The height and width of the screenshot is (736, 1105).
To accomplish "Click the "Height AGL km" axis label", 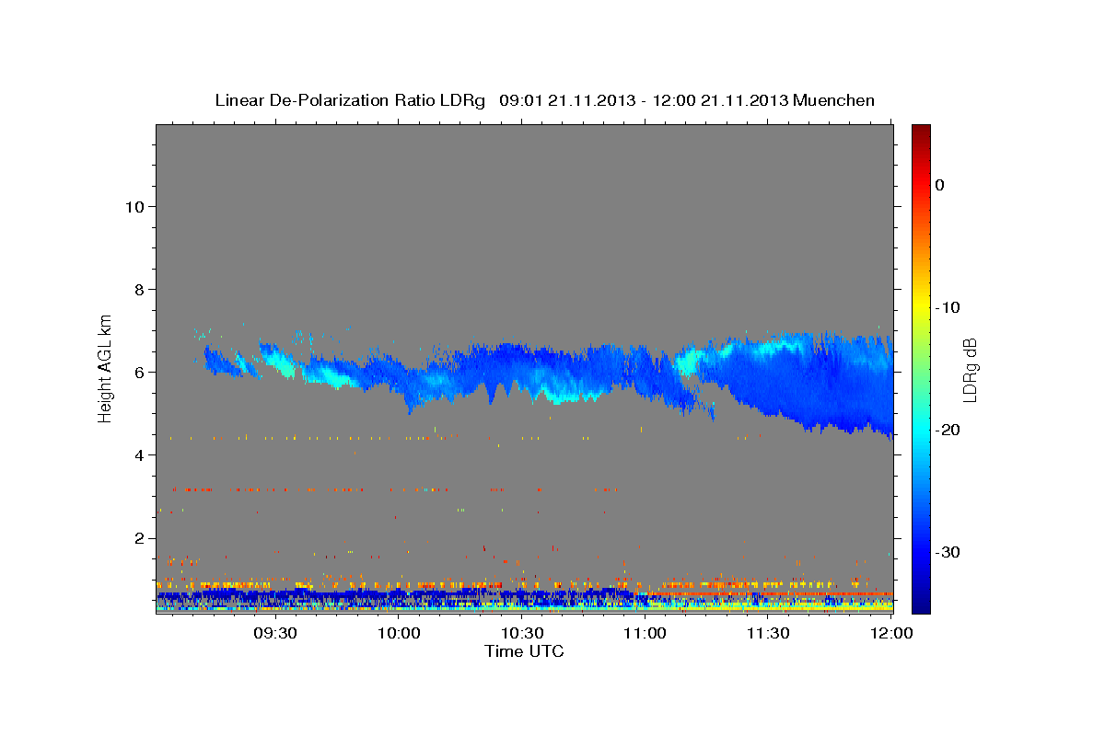I will click(x=106, y=368).
